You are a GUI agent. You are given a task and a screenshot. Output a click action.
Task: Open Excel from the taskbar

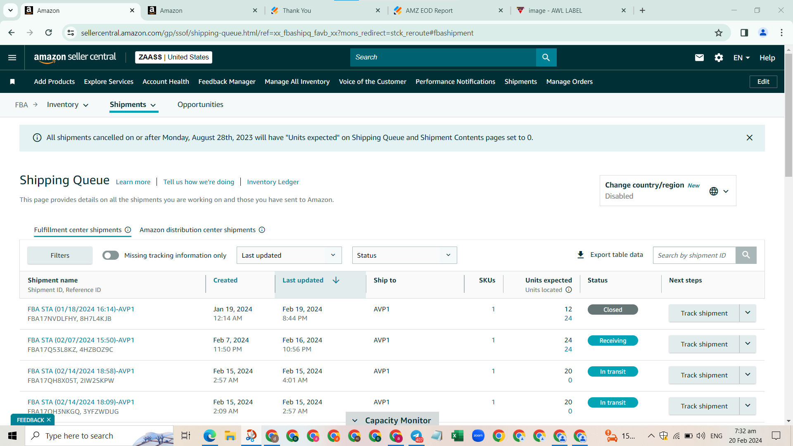(457, 436)
